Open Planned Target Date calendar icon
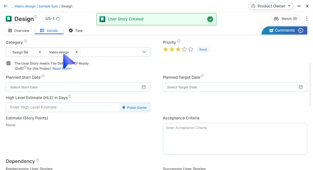This screenshot has width=313, height=170. [x=300, y=87]
